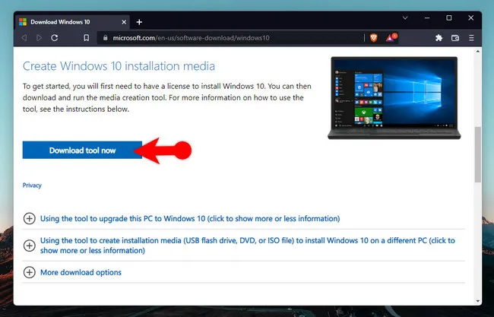
Task: Click the browser forward arrow
Action: tap(39, 38)
